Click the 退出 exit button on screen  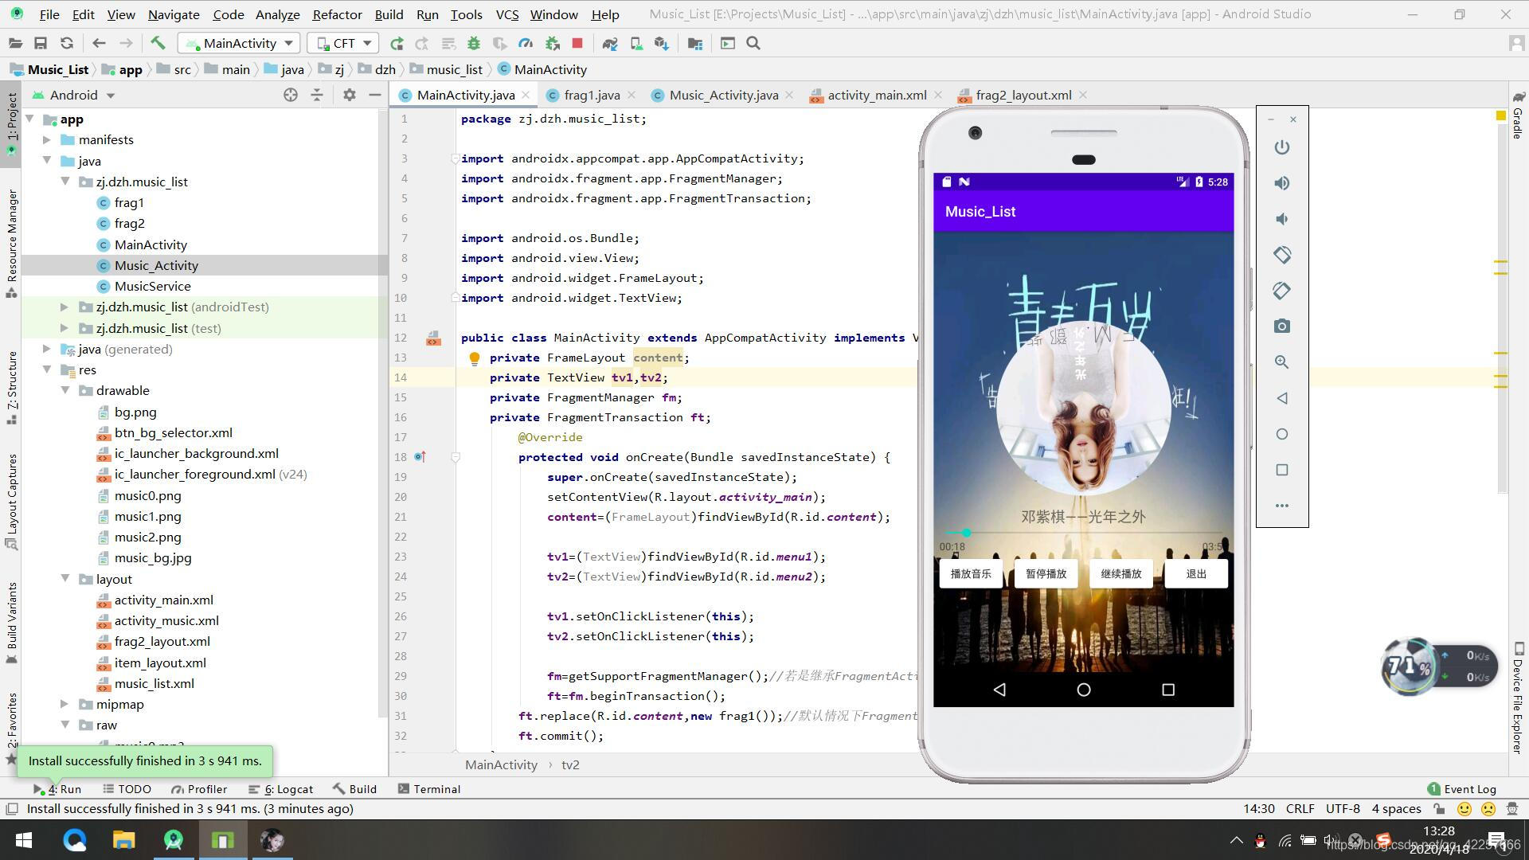click(1195, 573)
